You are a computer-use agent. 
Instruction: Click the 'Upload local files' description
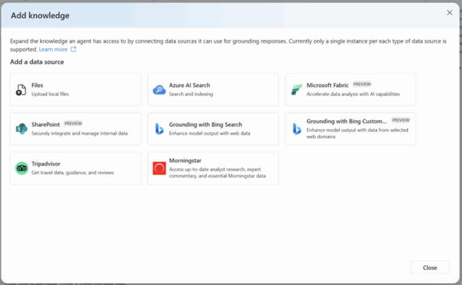pos(50,94)
